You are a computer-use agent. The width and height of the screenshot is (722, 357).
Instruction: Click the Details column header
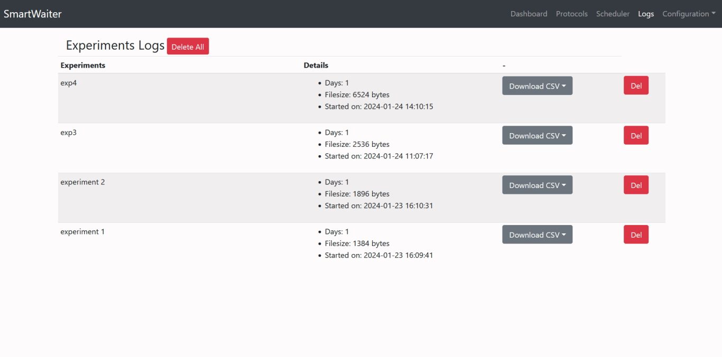click(x=316, y=65)
